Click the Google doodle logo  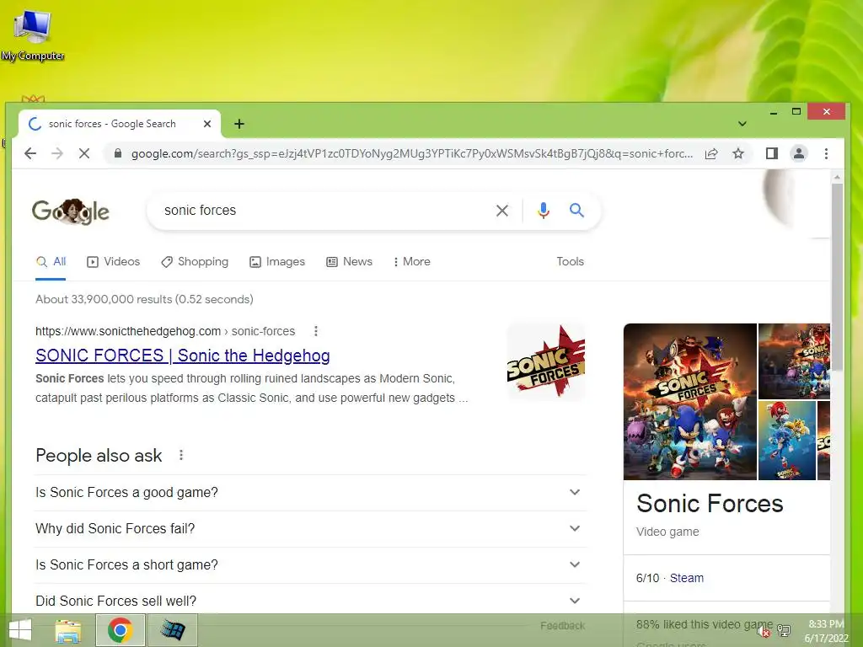click(71, 211)
